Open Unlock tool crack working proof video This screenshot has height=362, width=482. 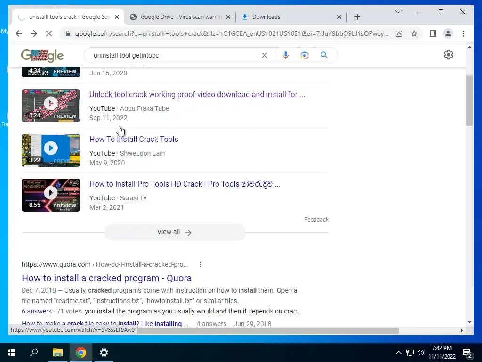click(x=197, y=94)
